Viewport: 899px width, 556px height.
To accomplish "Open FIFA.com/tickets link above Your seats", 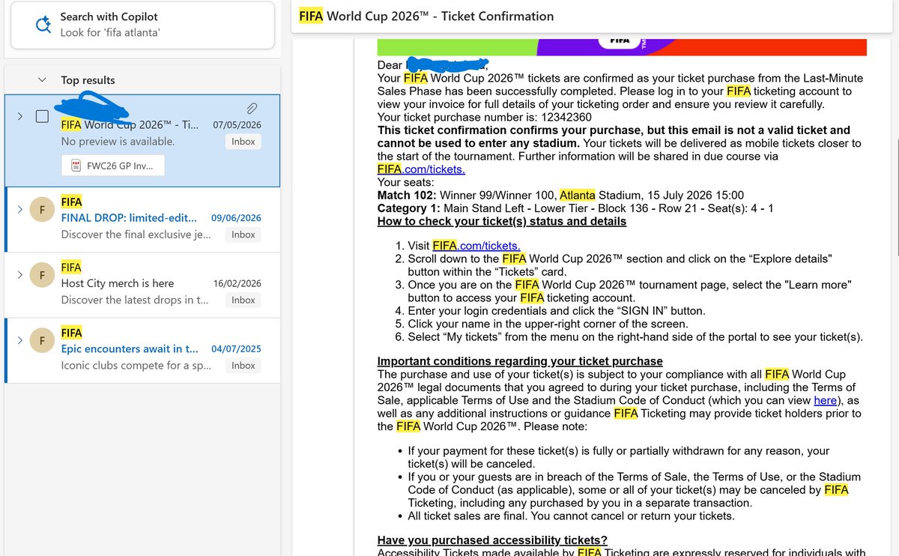I will click(421, 169).
